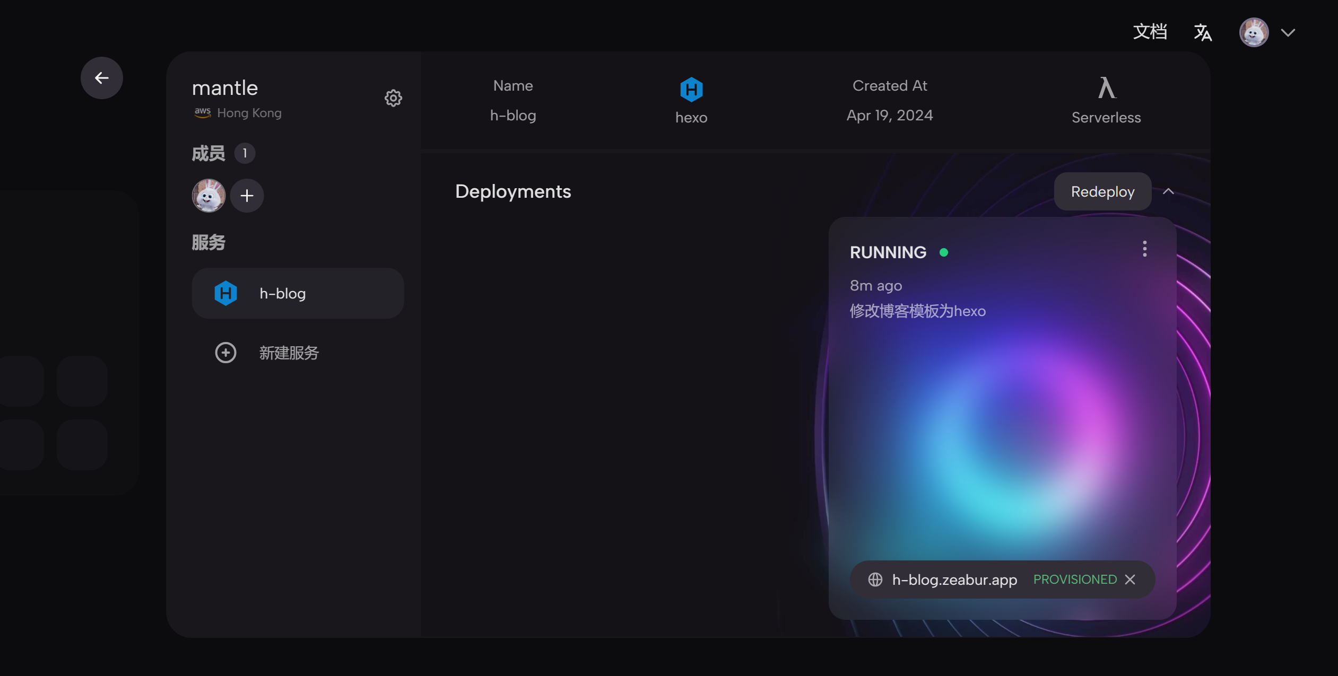
Task: Open mantle project settings gear
Action: 393,98
